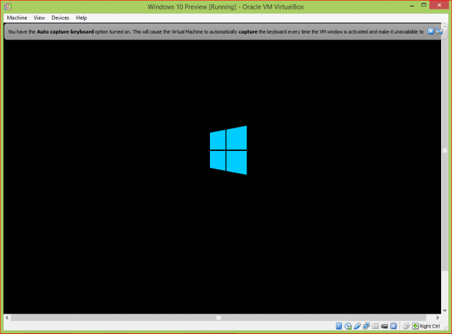Click the horizontal scrollbar thumb
This screenshot has height=334, width=452.
(x=219, y=317)
